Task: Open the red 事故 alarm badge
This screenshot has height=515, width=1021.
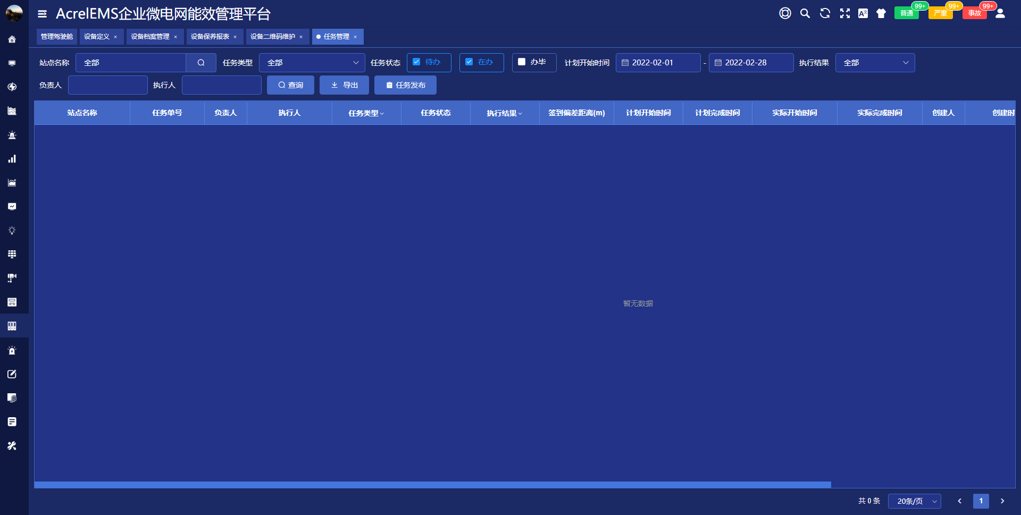Action: click(974, 13)
